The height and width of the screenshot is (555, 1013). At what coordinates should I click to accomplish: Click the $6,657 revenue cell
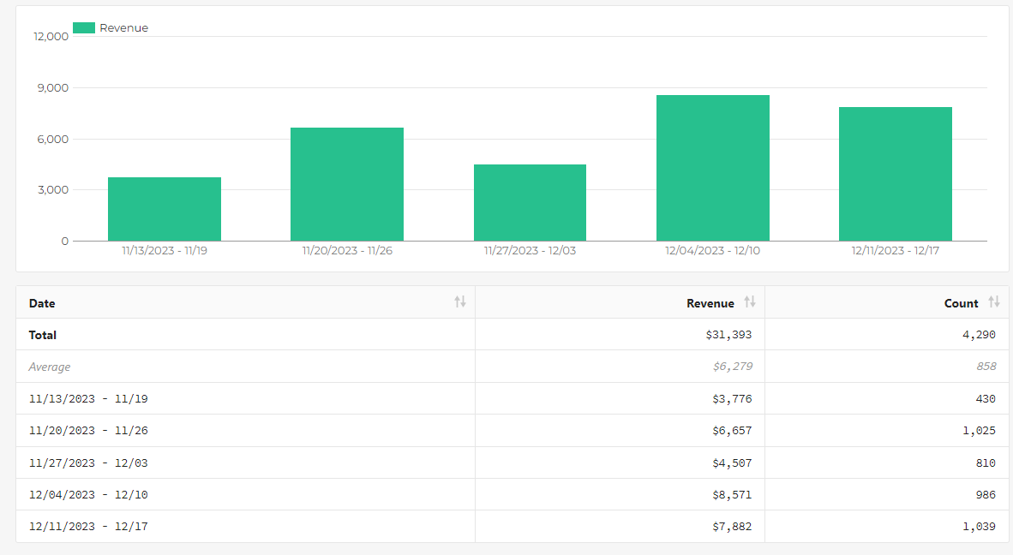pyautogui.click(x=732, y=431)
